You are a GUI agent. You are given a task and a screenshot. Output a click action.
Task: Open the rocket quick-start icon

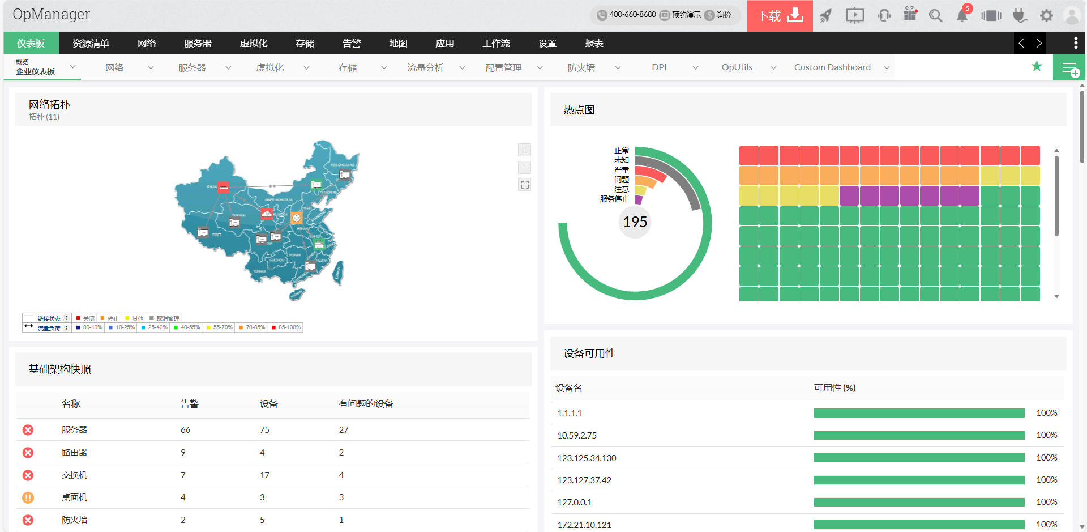click(826, 16)
